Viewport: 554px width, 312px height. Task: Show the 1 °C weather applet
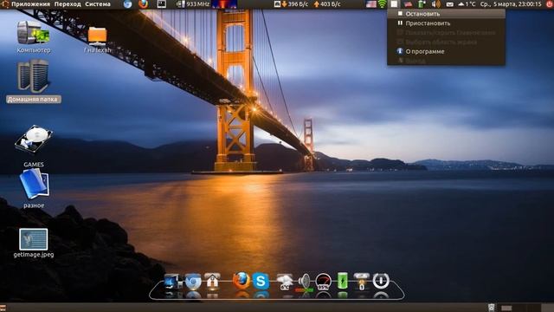(x=467, y=4)
